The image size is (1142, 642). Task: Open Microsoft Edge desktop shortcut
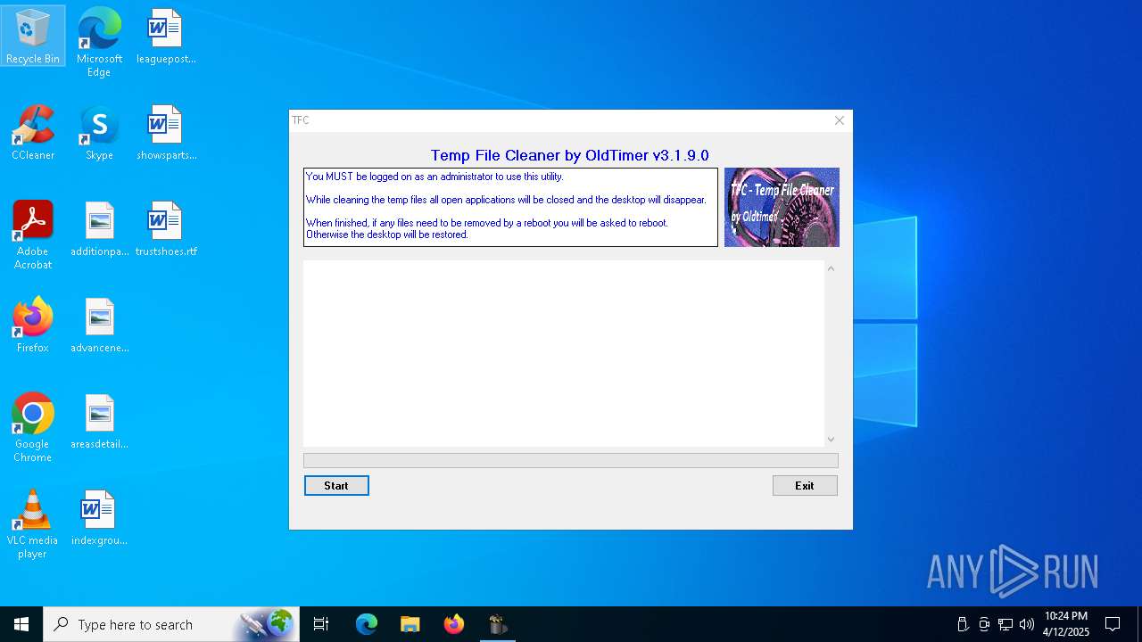click(x=99, y=42)
